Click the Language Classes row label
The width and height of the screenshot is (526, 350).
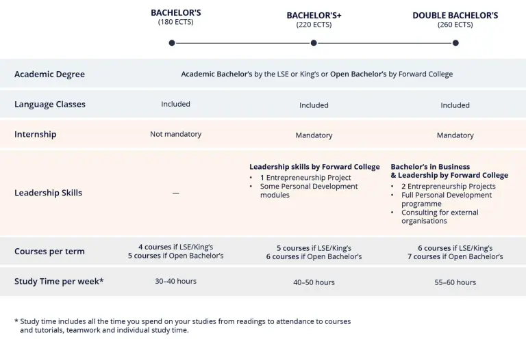50,104
